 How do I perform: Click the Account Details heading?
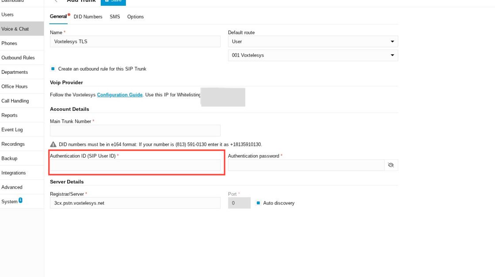pyautogui.click(x=69, y=109)
